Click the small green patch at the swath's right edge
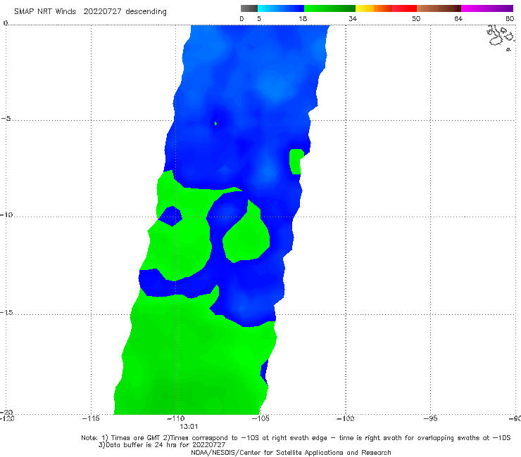521x457 pixels. [296, 162]
